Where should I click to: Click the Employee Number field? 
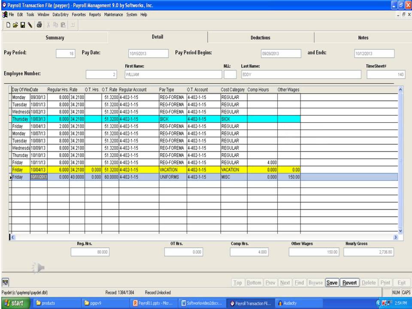click(101, 75)
